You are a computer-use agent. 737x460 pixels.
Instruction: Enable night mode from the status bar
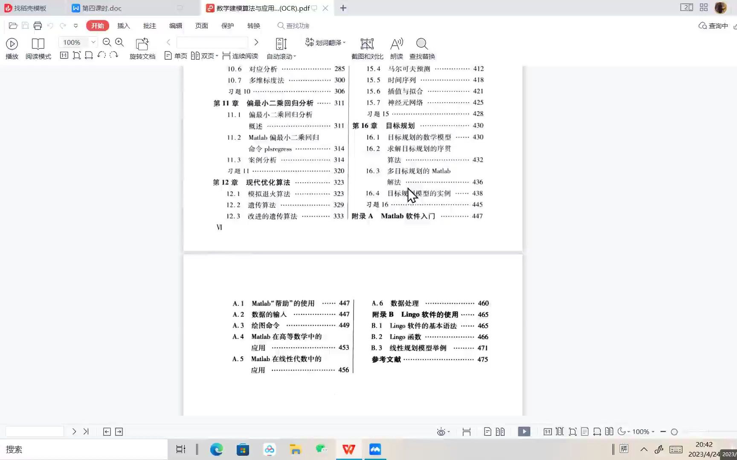tap(622, 431)
